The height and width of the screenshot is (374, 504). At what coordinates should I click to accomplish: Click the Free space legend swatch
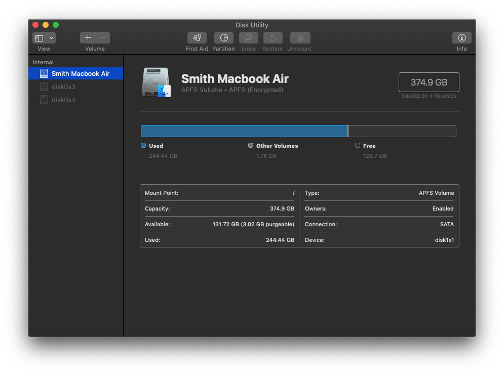coord(358,145)
